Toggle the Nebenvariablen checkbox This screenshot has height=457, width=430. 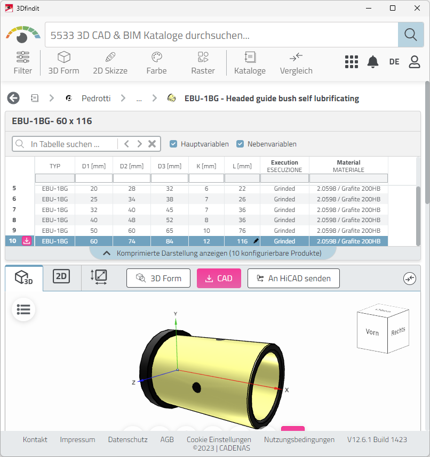(240, 144)
